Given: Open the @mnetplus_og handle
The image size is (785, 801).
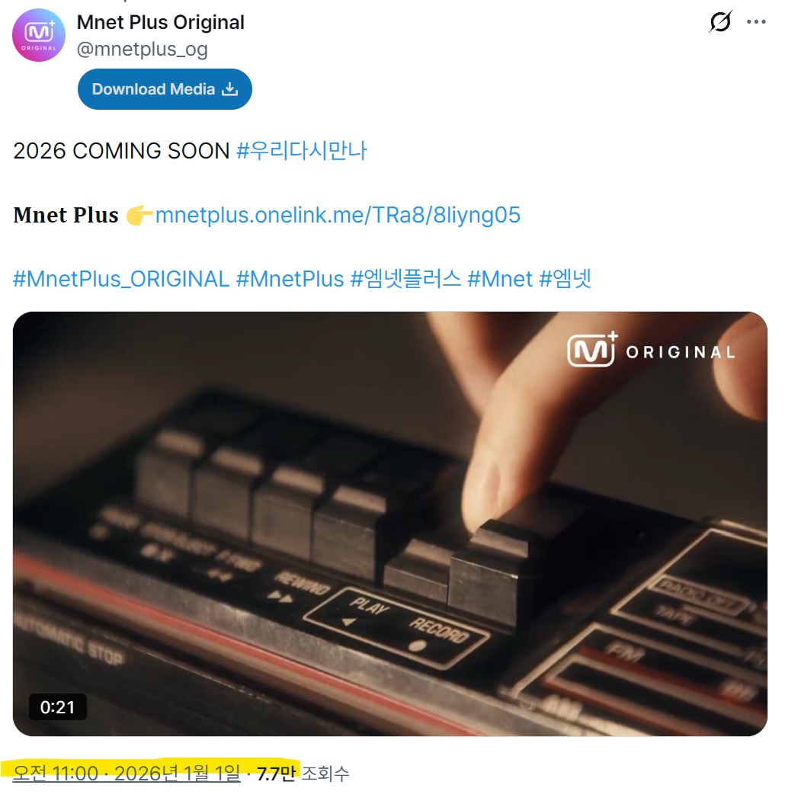Looking at the screenshot, I should coord(142,49).
